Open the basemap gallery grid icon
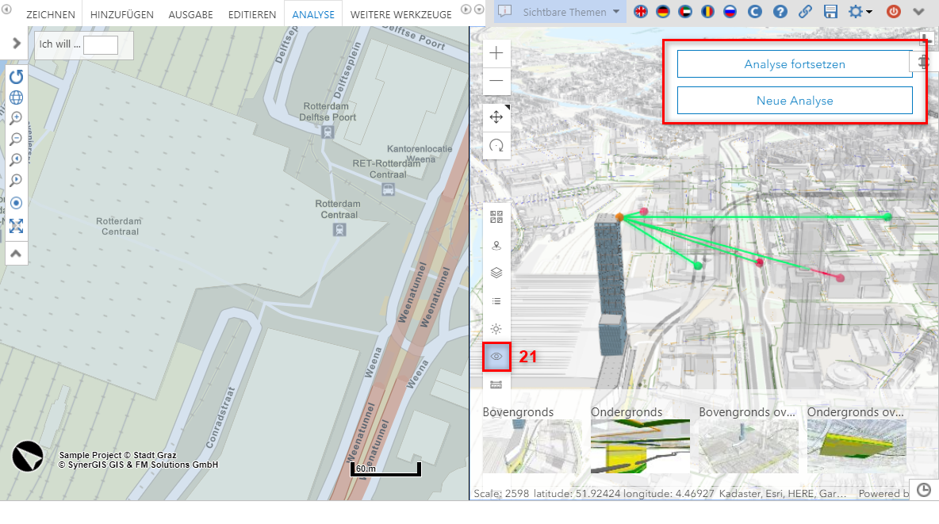This screenshot has width=939, height=524. click(x=496, y=216)
